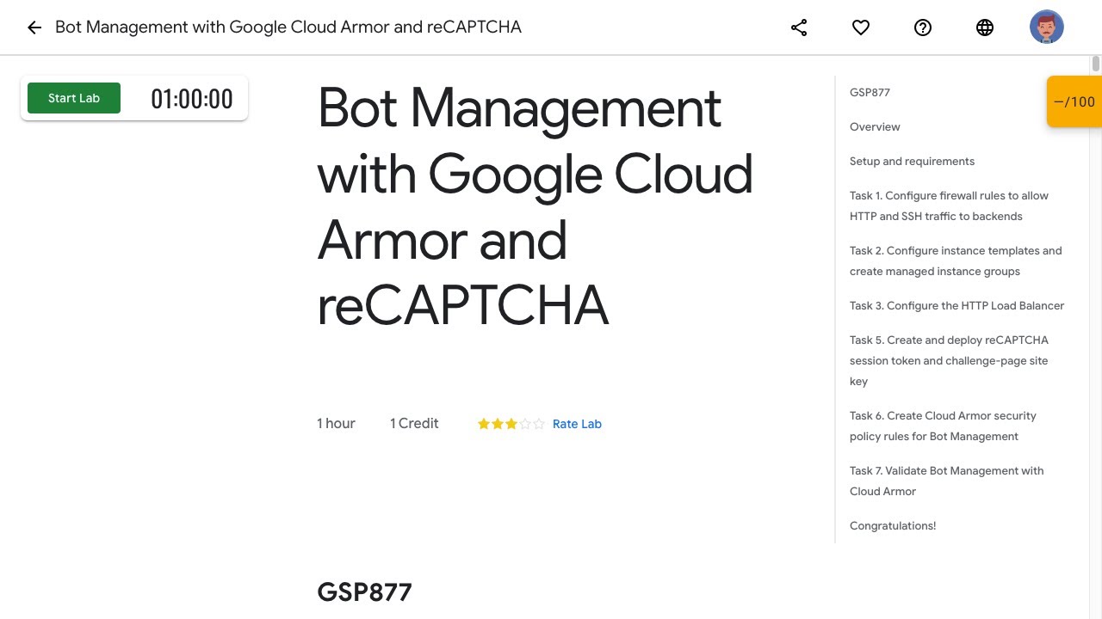Image resolution: width=1102 pixels, height=619 pixels.
Task: Click the large Bot Management main heading
Action: pos(535,206)
